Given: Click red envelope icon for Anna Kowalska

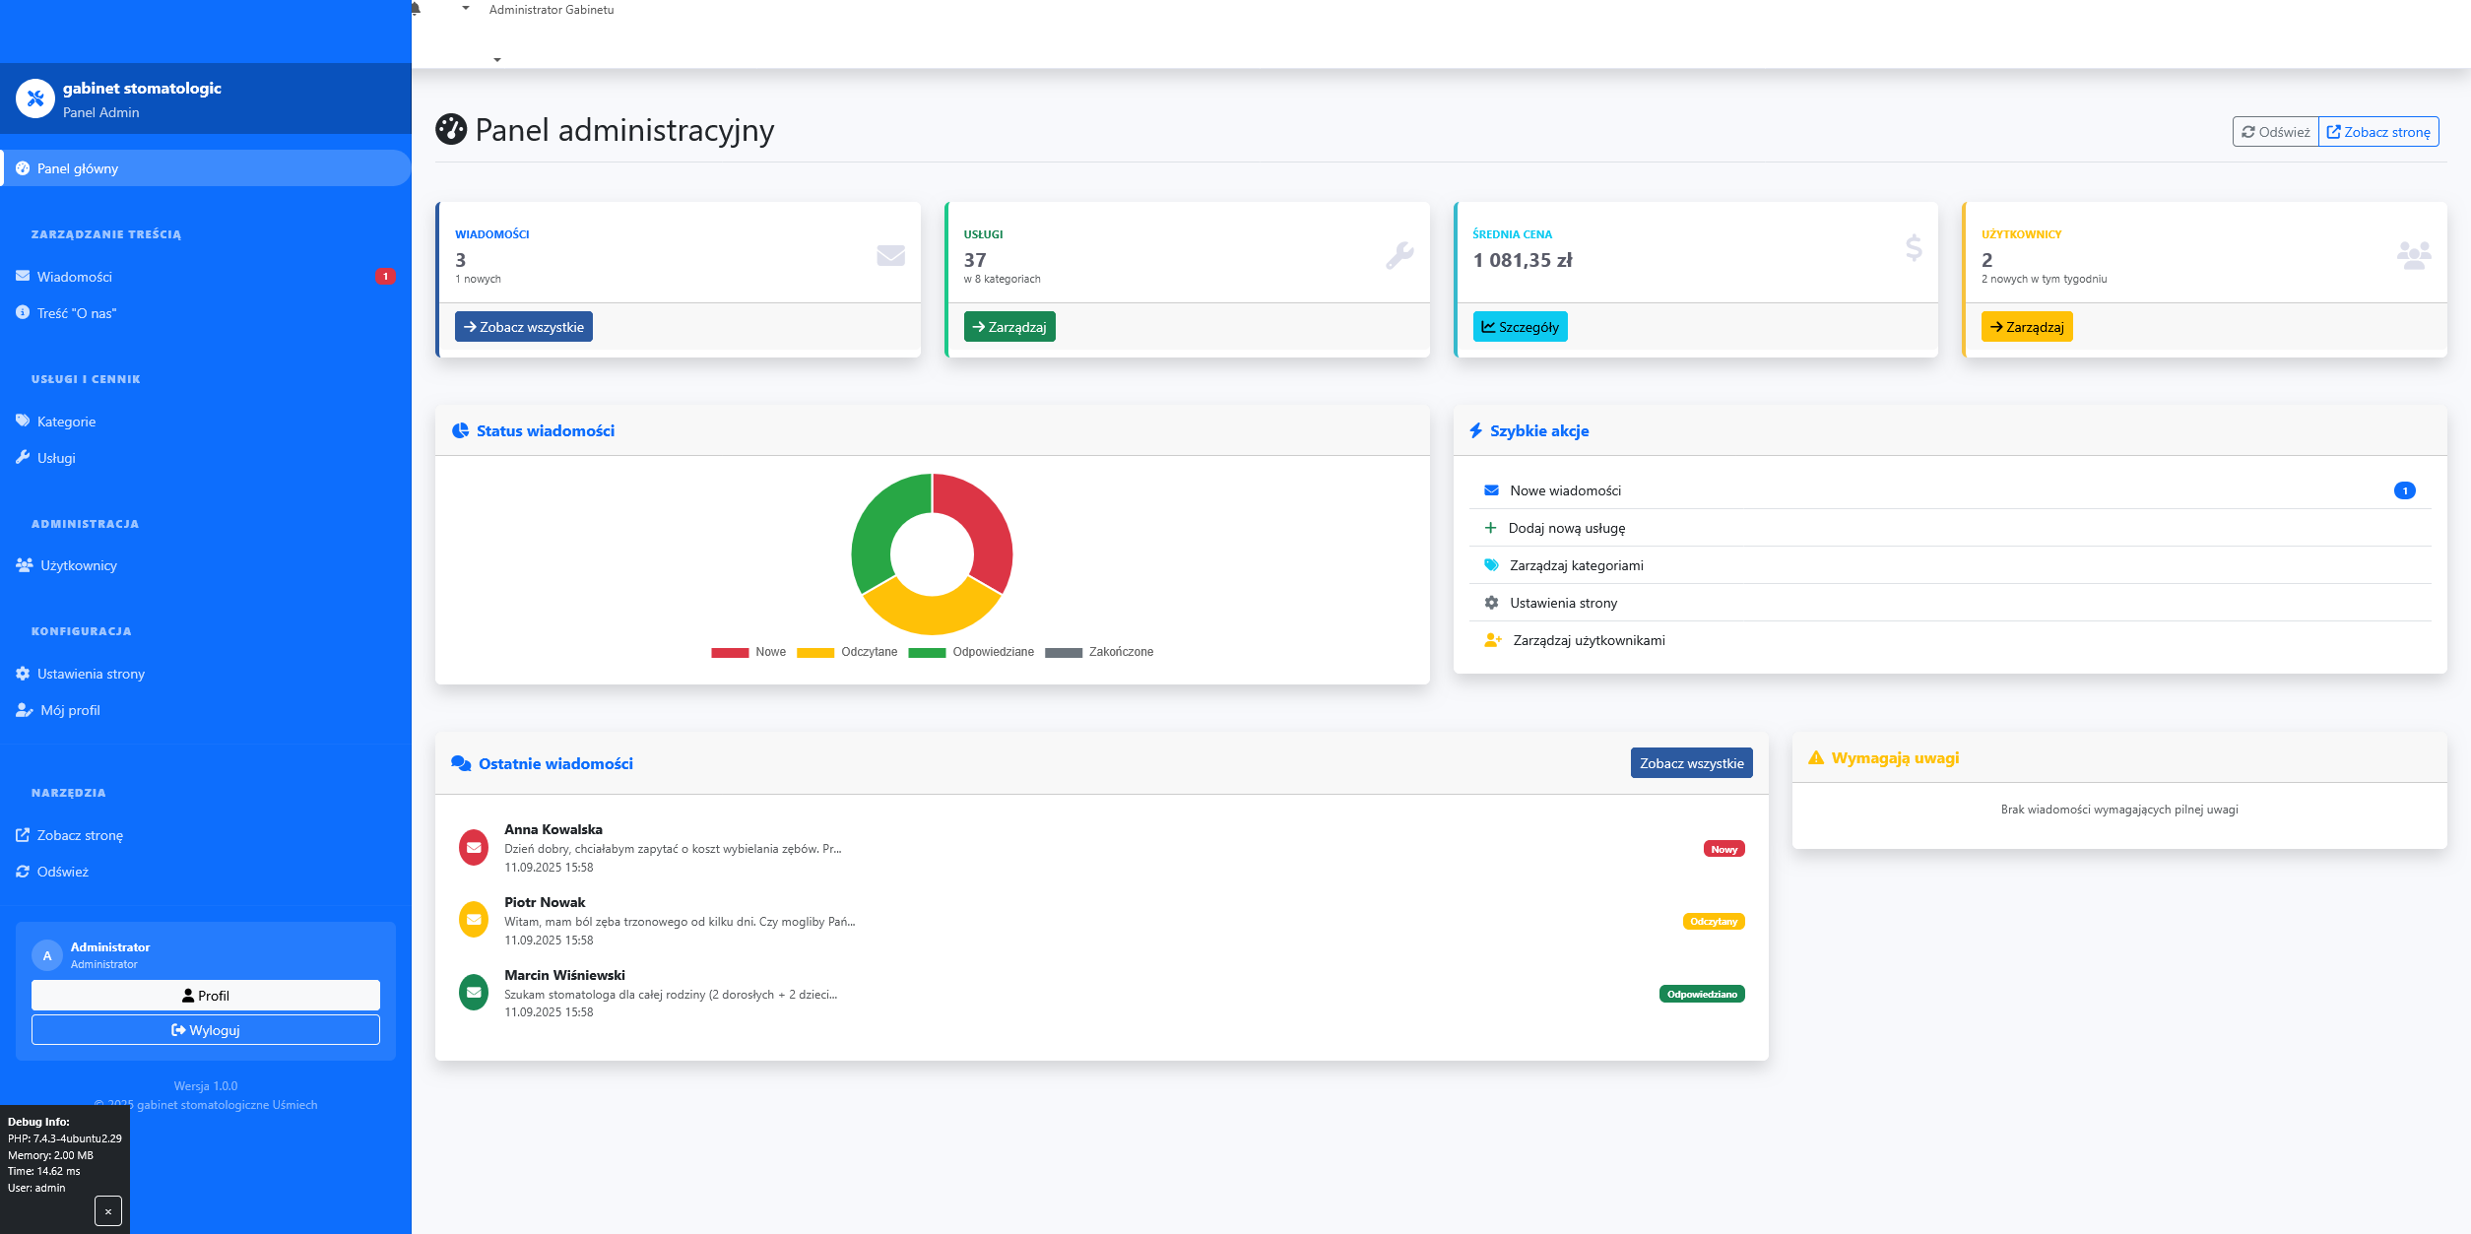Looking at the screenshot, I should click(474, 848).
